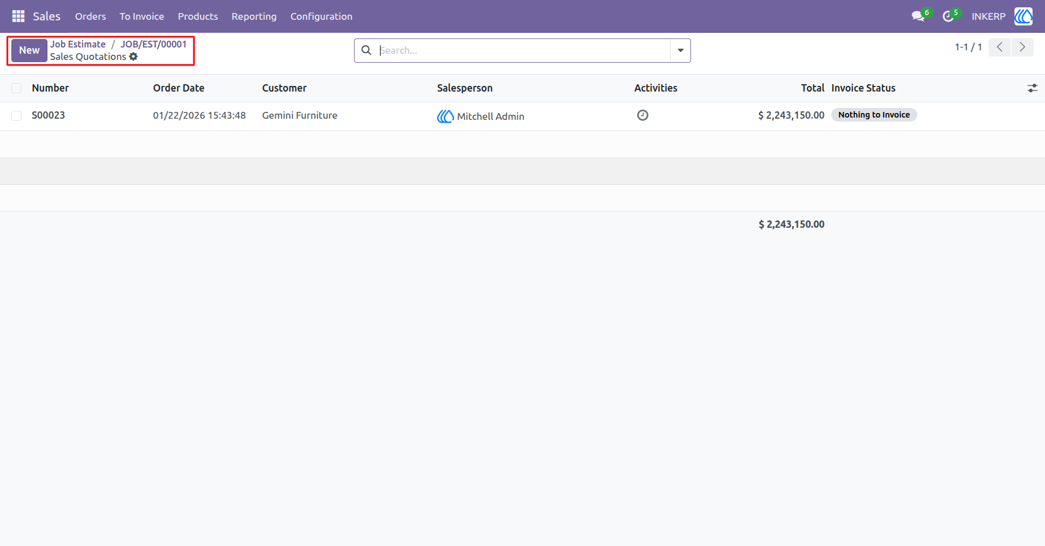Click inside the Search input field
This screenshot has height=546, width=1045.
(x=524, y=50)
